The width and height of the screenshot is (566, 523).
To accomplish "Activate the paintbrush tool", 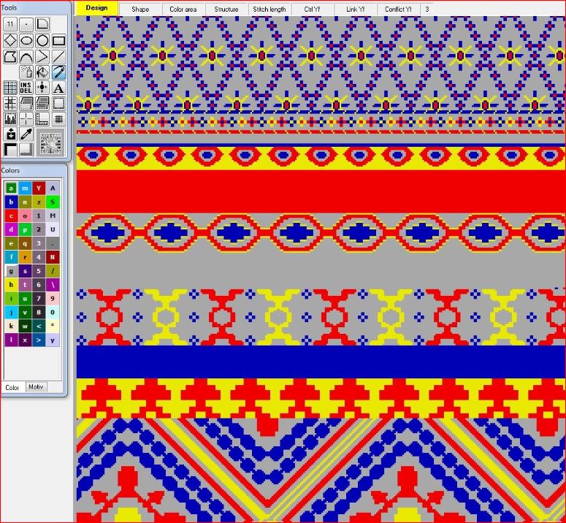I will point(58,72).
